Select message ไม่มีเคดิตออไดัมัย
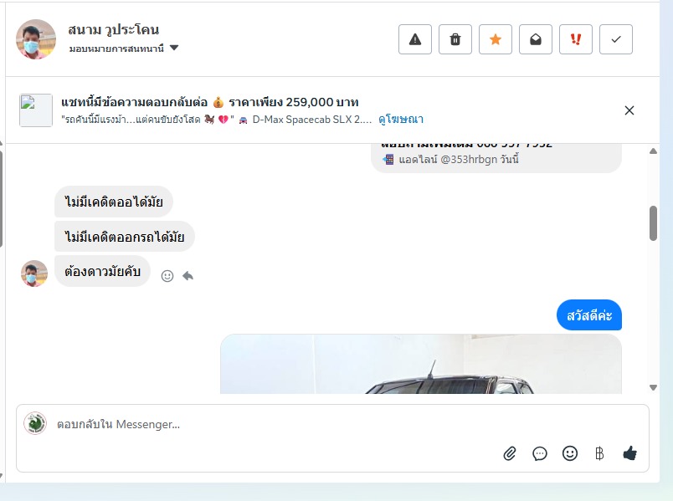673x501 pixels. pos(114,202)
